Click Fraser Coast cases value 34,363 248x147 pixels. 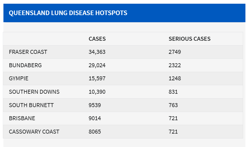pyautogui.click(x=97, y=52)
